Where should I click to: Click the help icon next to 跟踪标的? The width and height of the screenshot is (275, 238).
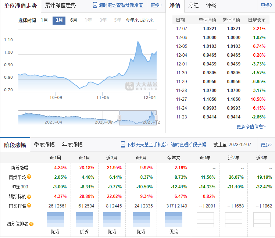29,196
